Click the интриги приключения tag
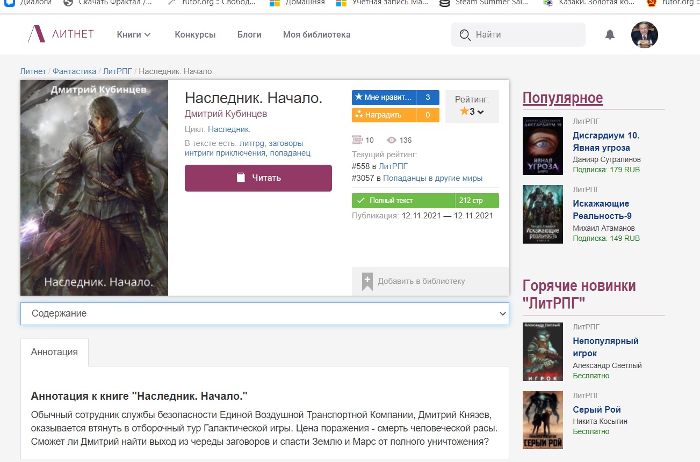This screenshot has height=462, width=700. click(x=225, y=153)
